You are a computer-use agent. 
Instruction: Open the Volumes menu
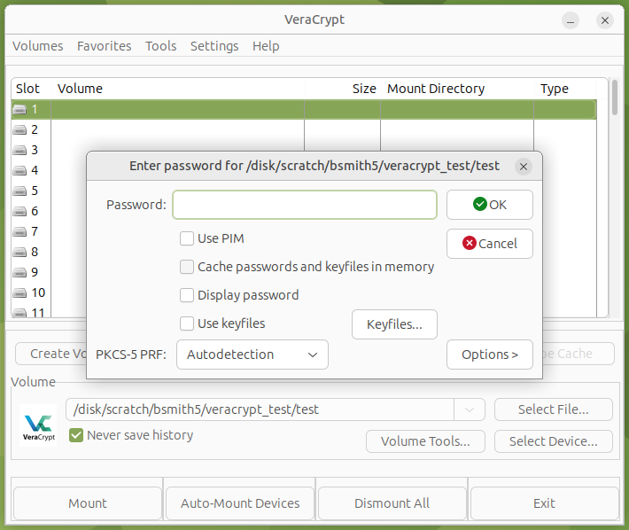tap(38, 46)
